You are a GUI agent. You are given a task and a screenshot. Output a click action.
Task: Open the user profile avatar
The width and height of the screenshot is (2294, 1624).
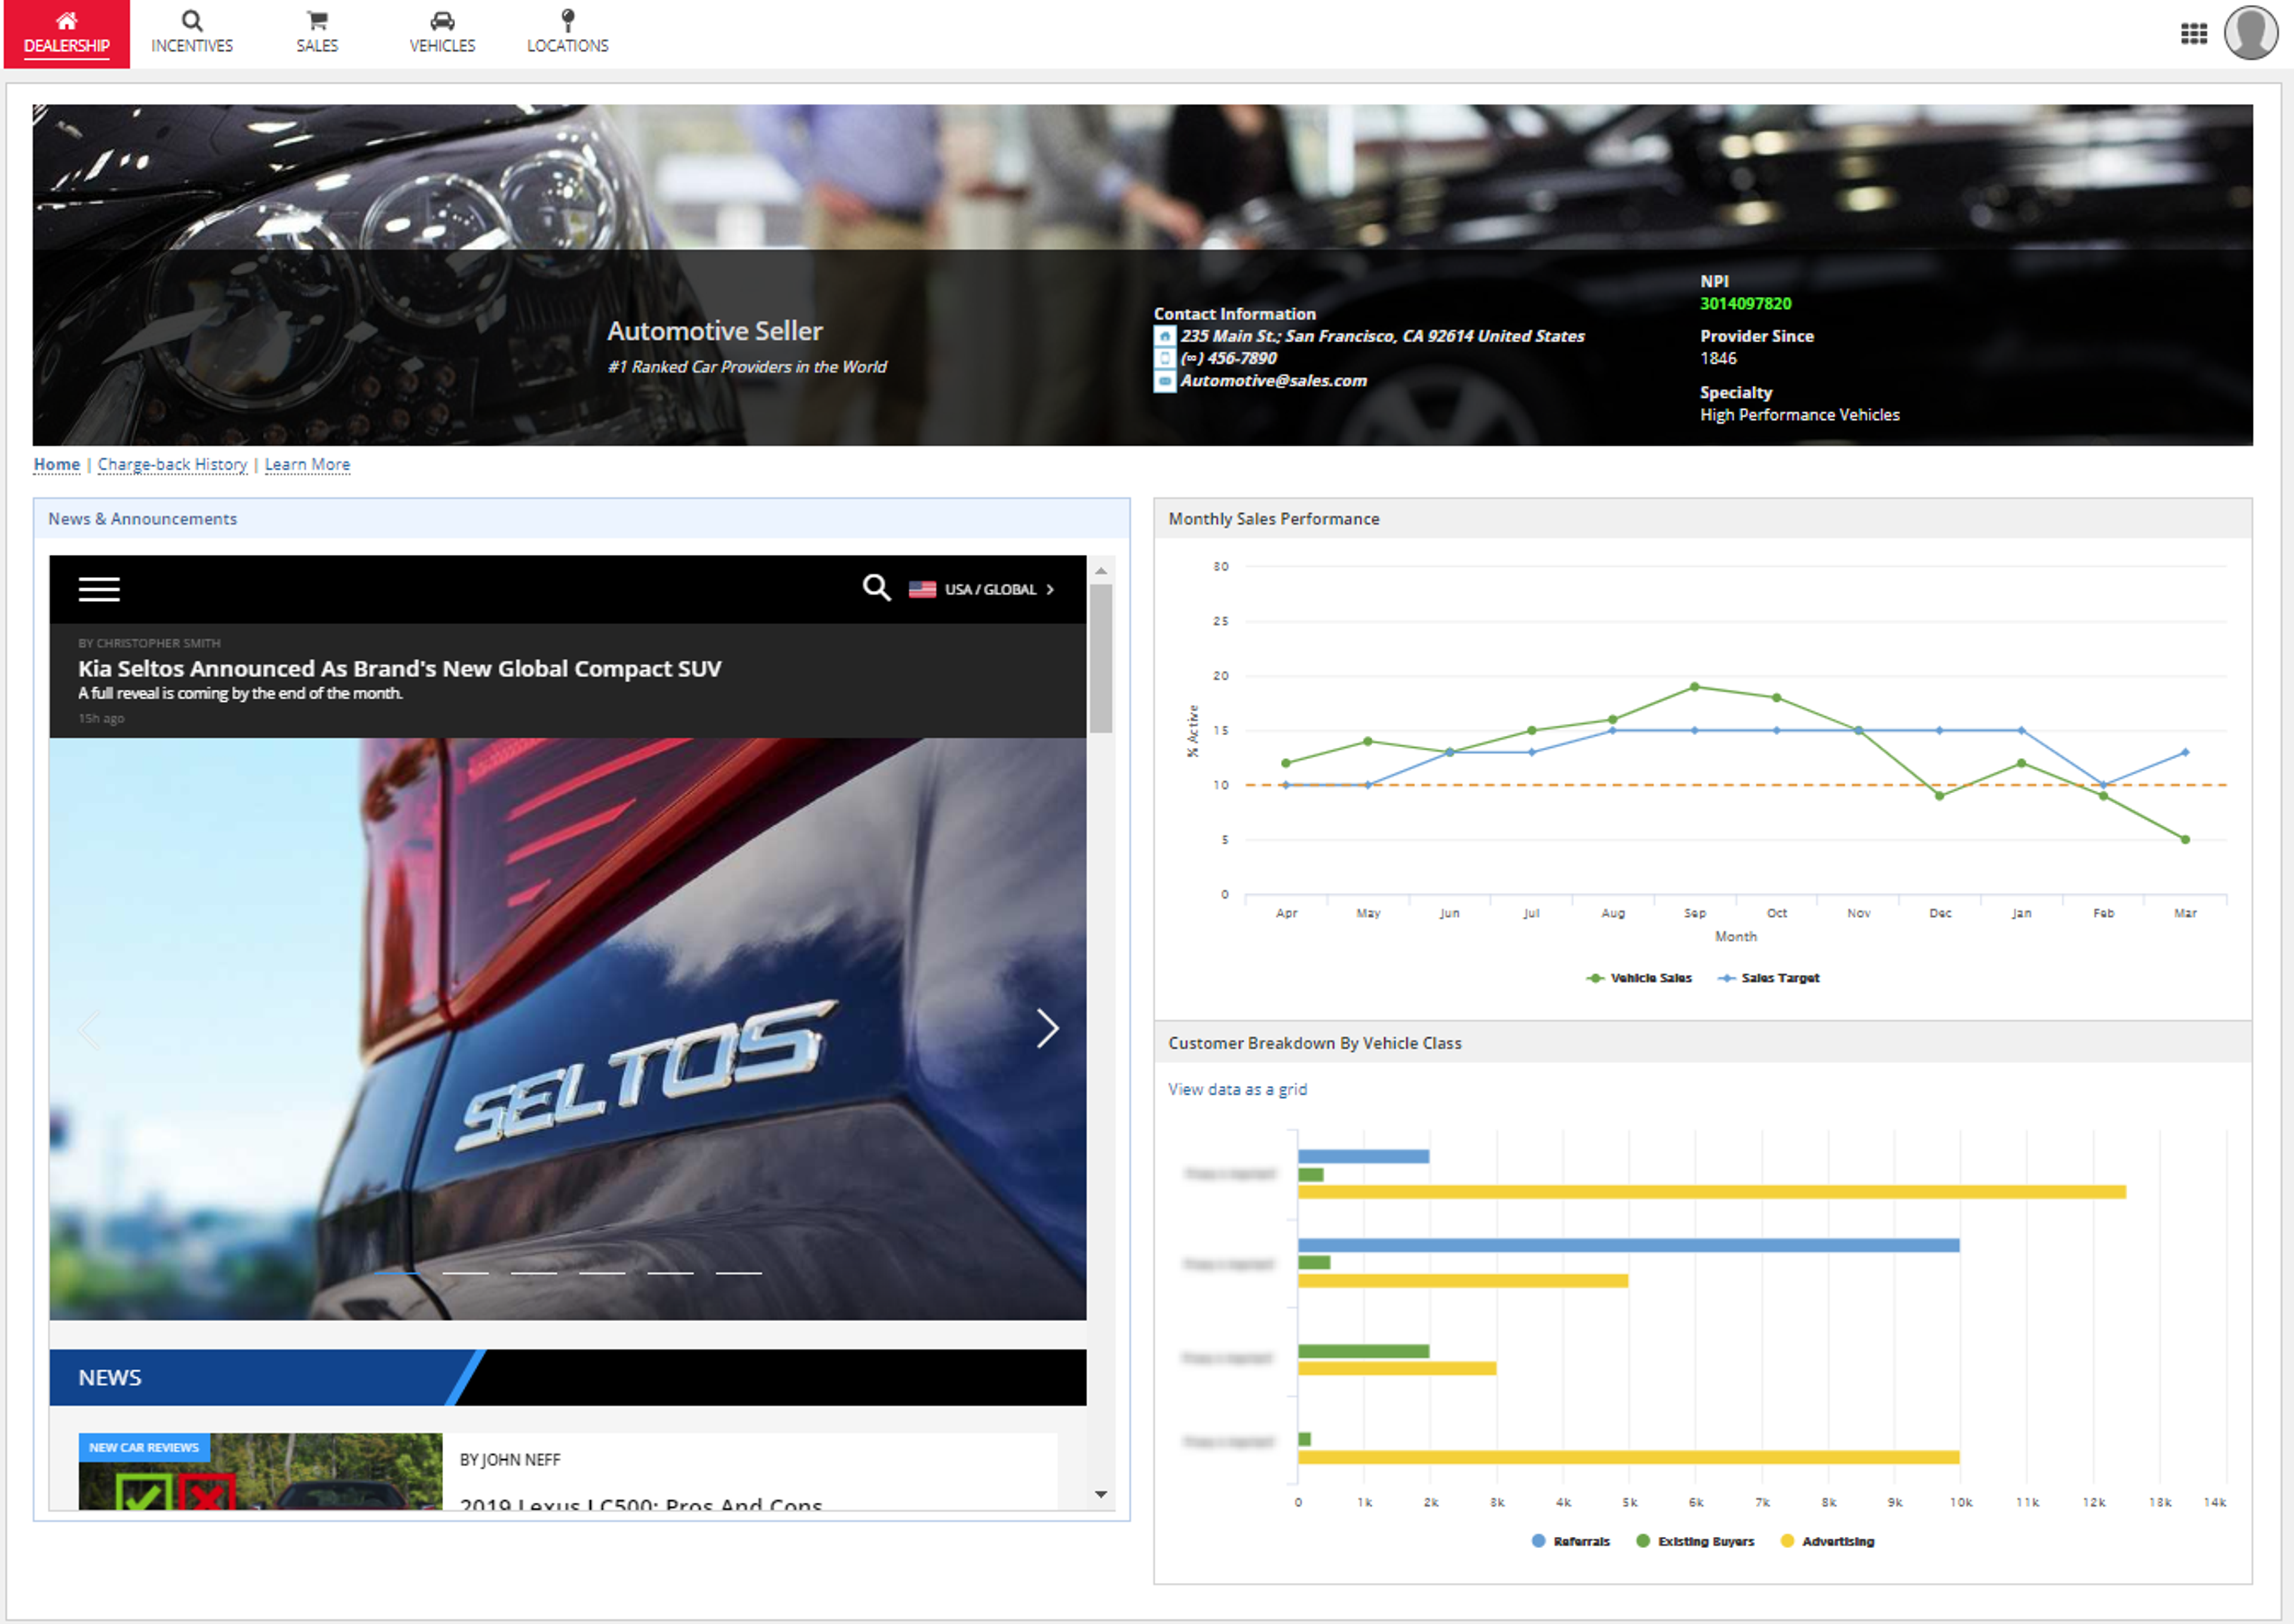coord(2250,32)
